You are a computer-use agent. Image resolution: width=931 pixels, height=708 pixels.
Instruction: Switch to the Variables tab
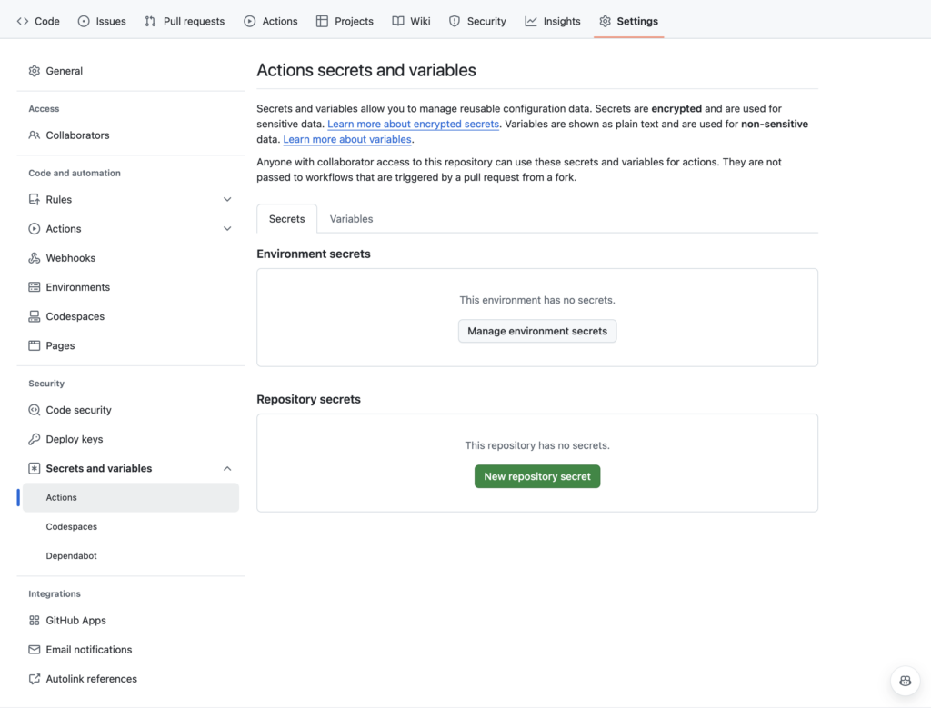point(352,219)
